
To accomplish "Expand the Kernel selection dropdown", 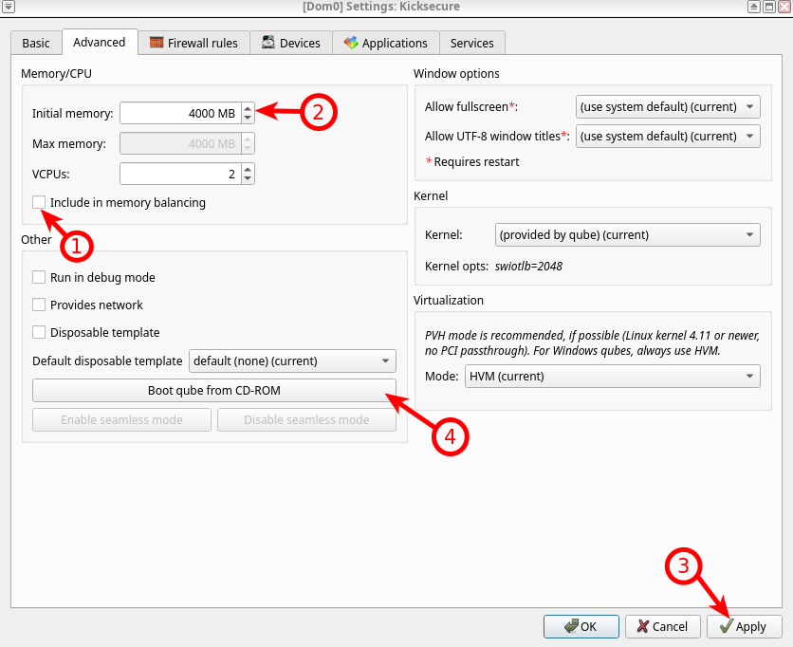I will point(627,235).
